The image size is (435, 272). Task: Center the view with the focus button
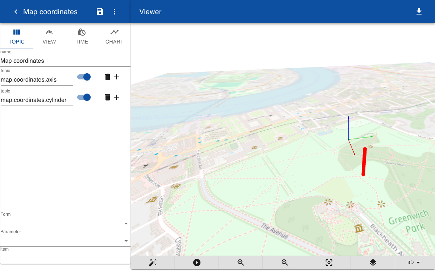click(x=329, y=263)
